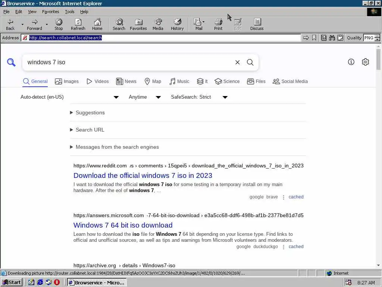Switch to the Music tab
382x287 pixels.
click(179, 81)
